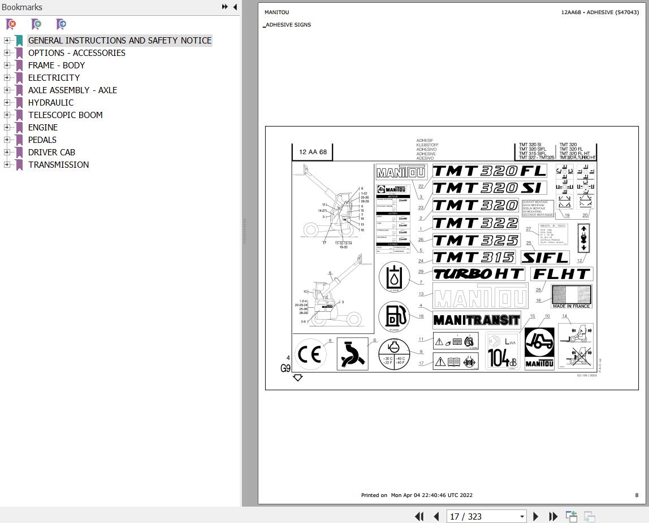
Task: Open the DRIVER CAB bookmark
Action: pos(52,152)
